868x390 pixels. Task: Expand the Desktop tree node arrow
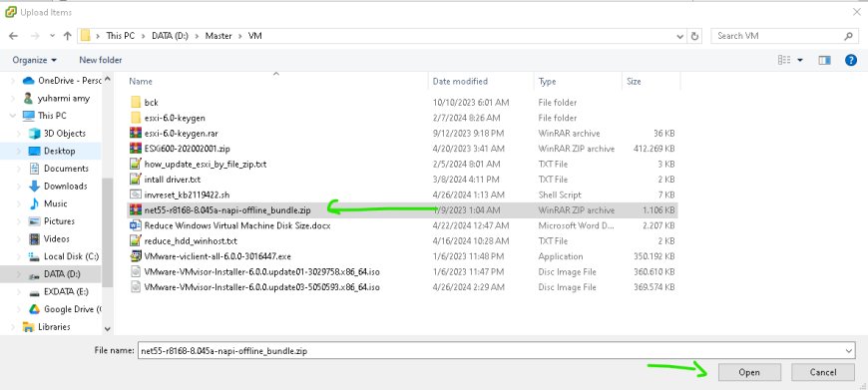[20, 151]
